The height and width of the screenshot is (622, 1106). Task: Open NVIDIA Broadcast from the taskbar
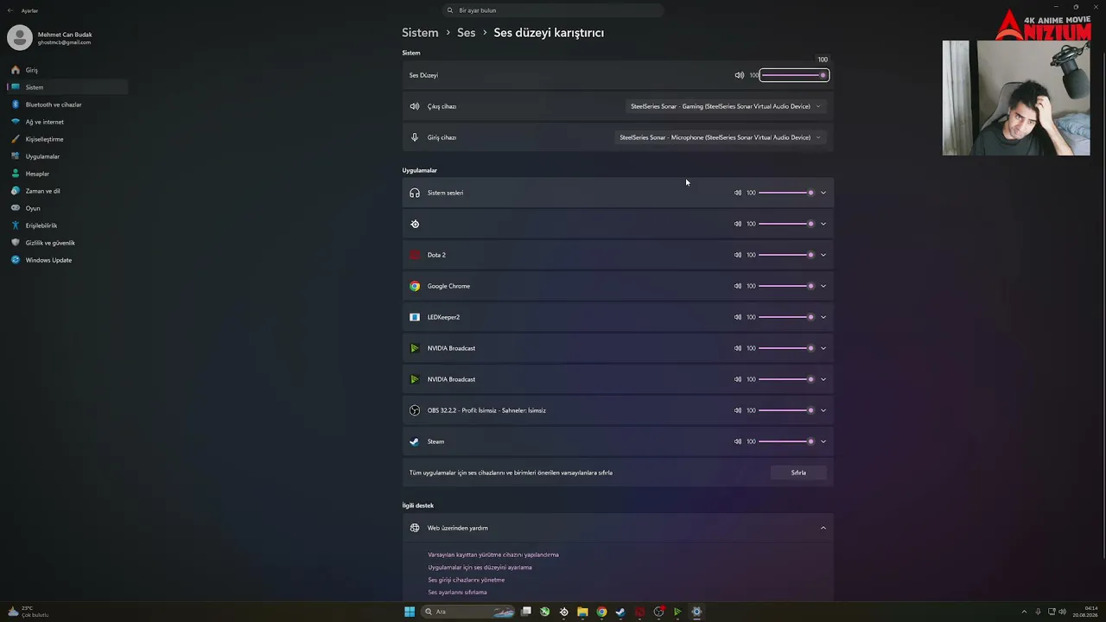(x=677, y=612)
